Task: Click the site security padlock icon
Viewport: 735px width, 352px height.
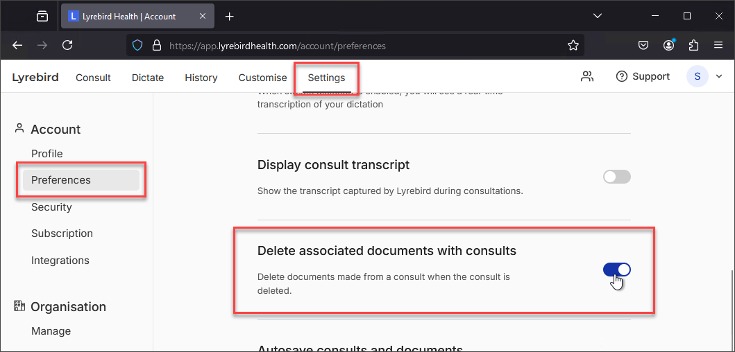Action: coord(157,46)
